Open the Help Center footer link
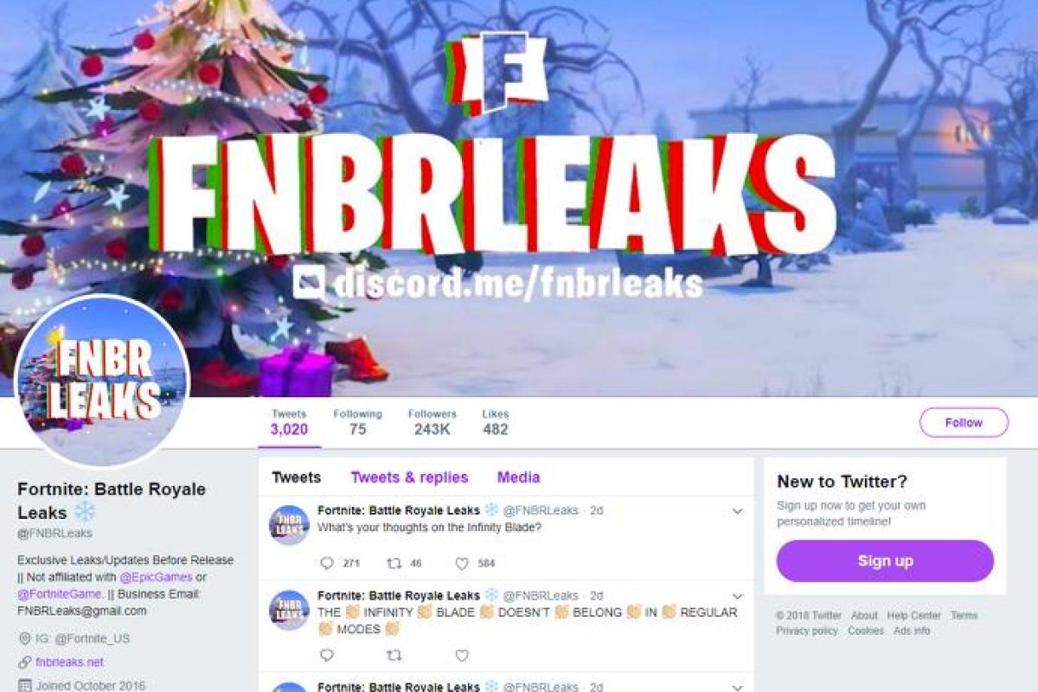The height and width of the screenshot is (692, 1038). [913, 616]
